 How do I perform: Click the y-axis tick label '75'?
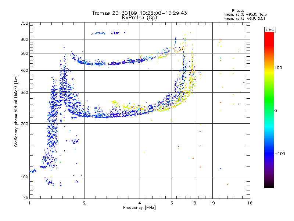(x=26, y=197)
